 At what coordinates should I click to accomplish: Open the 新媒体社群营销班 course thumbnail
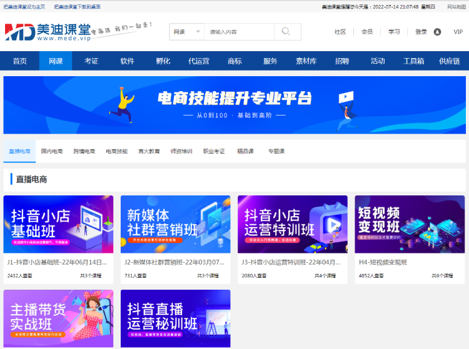tap(176, 224)
